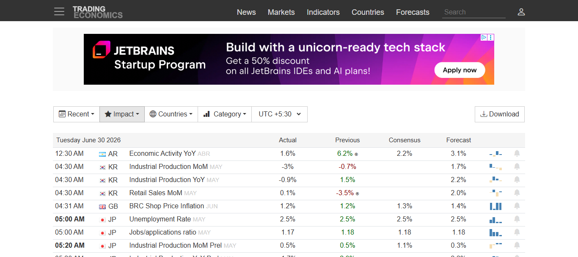Open the Markets menu
This screenshot has width=578, height=257.
(281, 12)
